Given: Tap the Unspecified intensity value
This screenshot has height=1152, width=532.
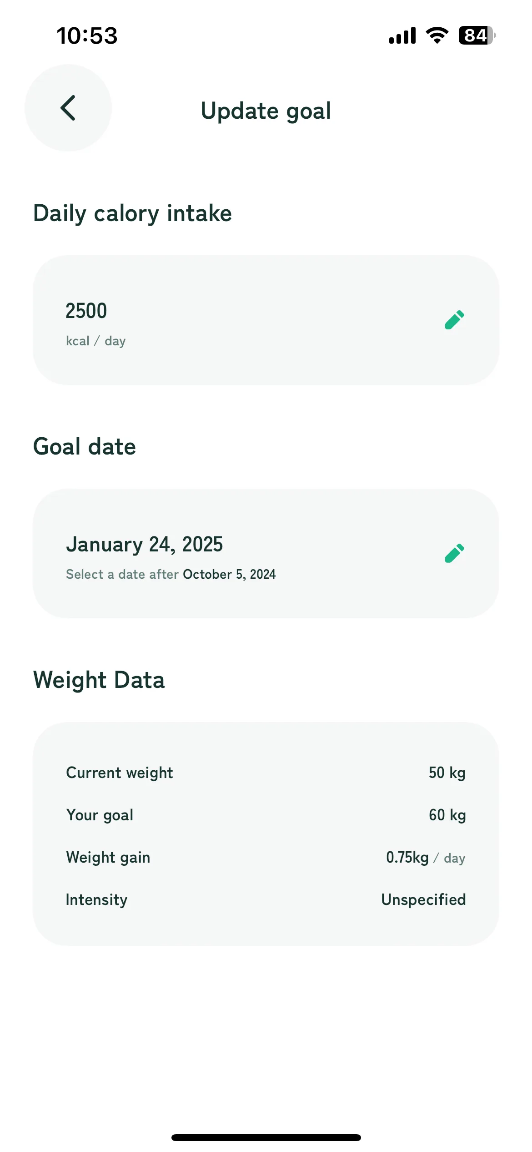Looking at the screenshot, I should (423, 899).
